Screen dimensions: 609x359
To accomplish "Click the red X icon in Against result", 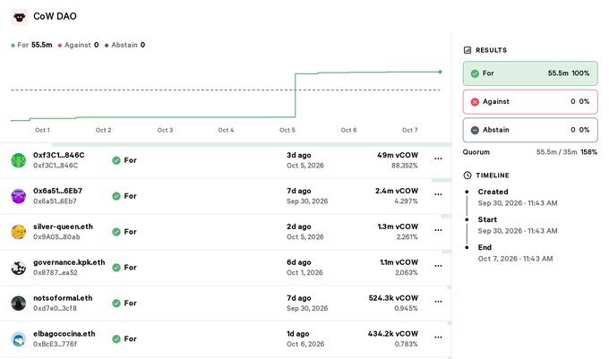I will click(x=475, y=102).
